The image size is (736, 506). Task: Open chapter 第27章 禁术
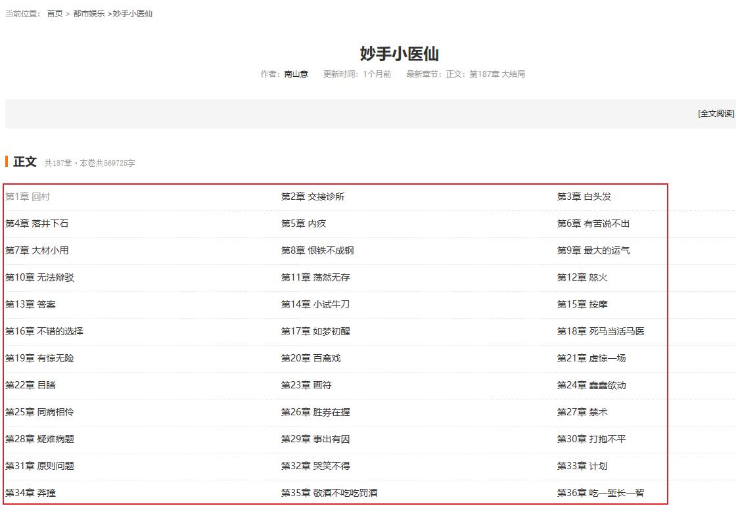tap(582, 412)
